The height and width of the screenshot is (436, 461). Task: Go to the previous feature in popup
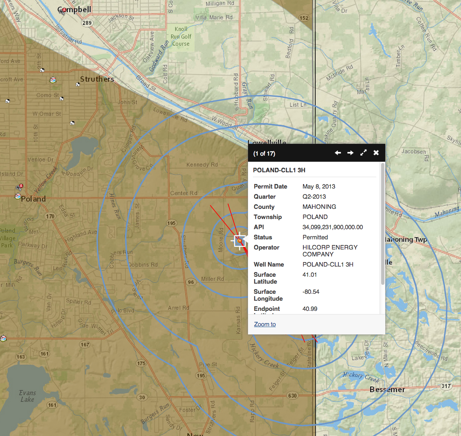pos(338,153)
